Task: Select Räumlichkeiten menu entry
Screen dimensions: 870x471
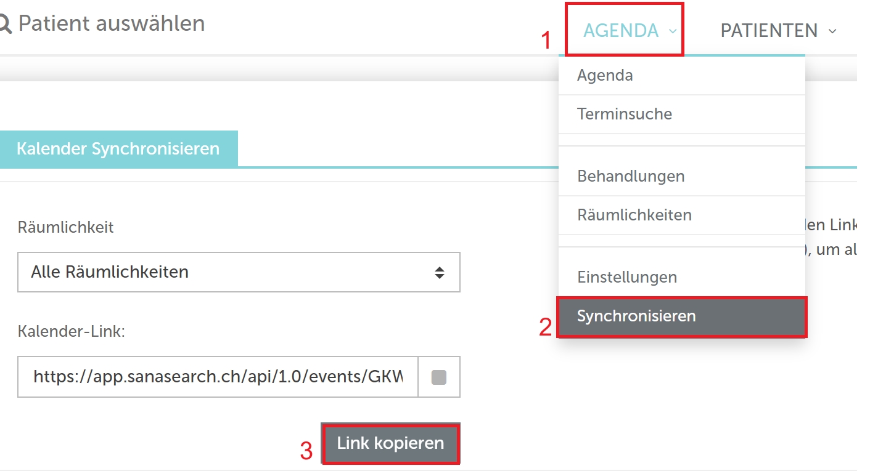Action: point(682,215)
